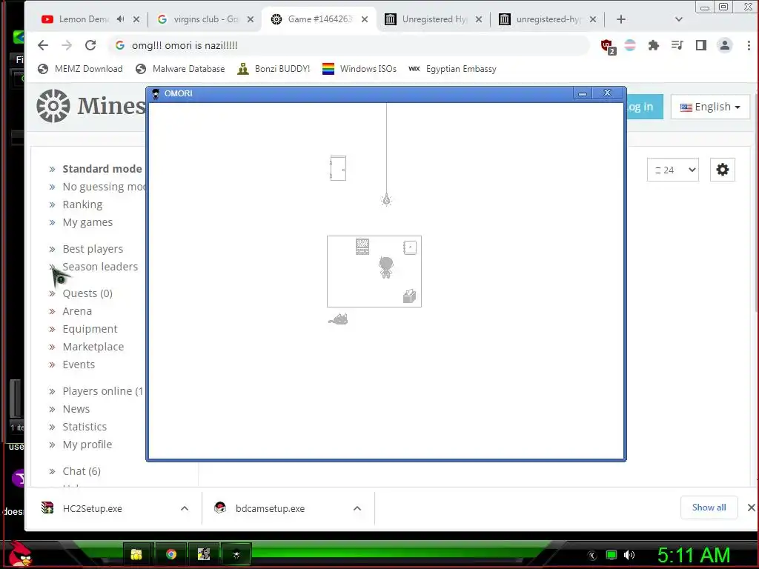The width and height of the screenshot is (759, 569).
Task: Open the Windows ISOs bookmark
Action: pos(359,69)
